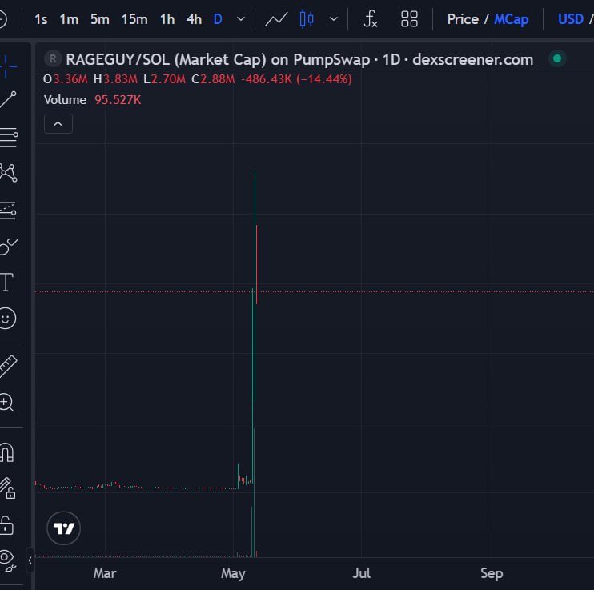Expand the chart style dropdown
The image size is (594, 590).
pos(333,19)
